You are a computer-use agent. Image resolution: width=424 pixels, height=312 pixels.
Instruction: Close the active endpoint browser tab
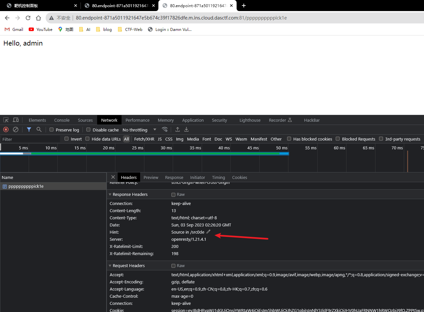pos(231,6)
